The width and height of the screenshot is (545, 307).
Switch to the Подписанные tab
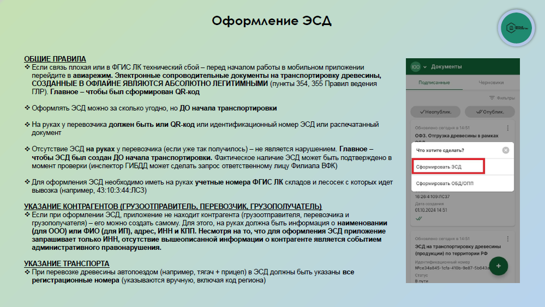coord(434,83)
